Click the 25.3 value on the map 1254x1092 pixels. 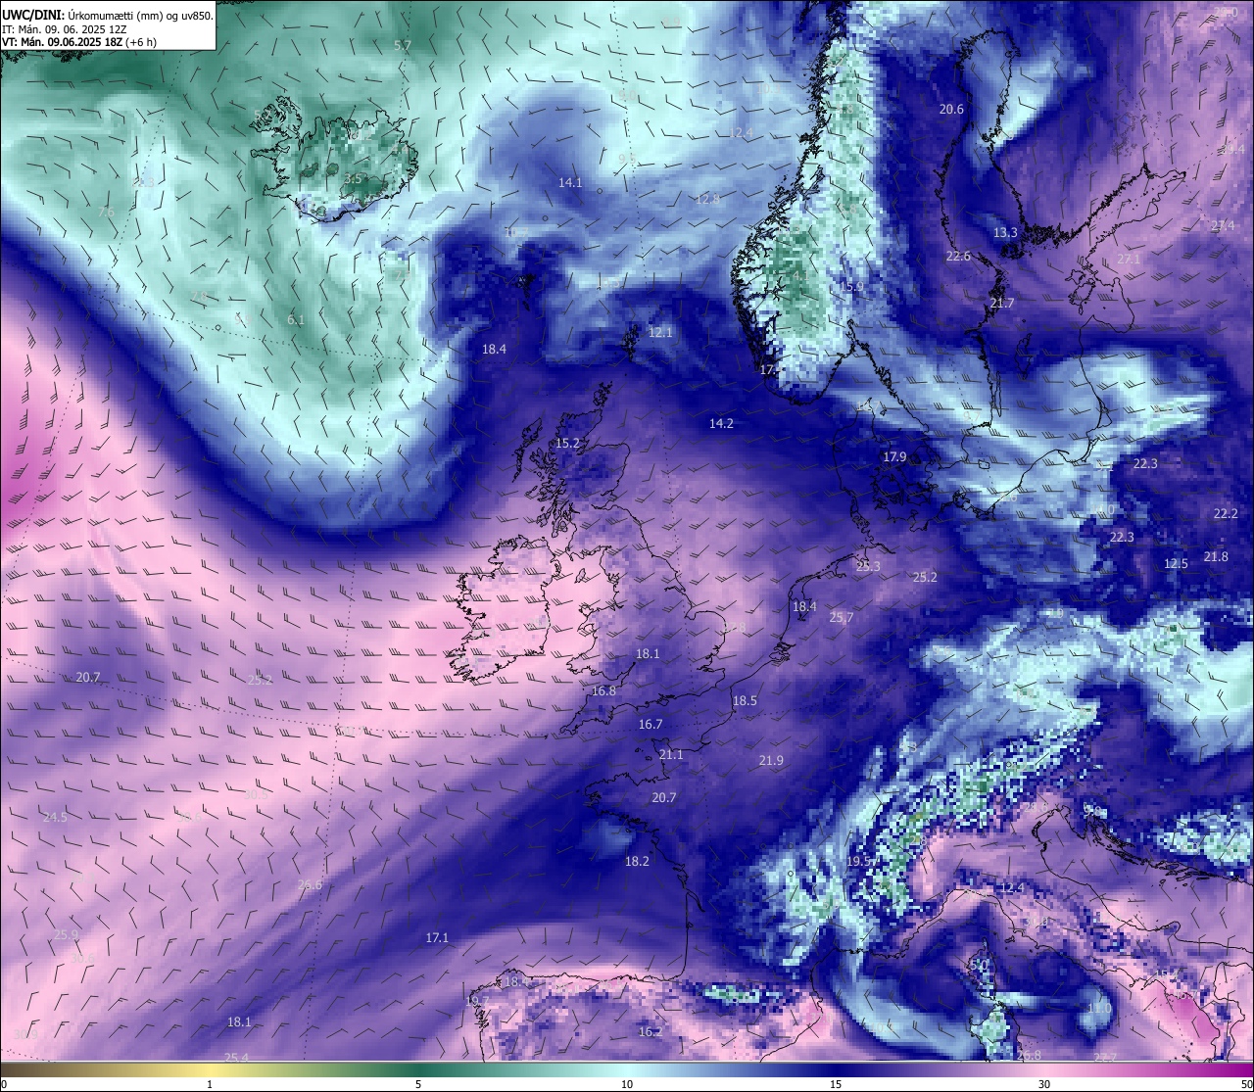(x=868, y=566)
